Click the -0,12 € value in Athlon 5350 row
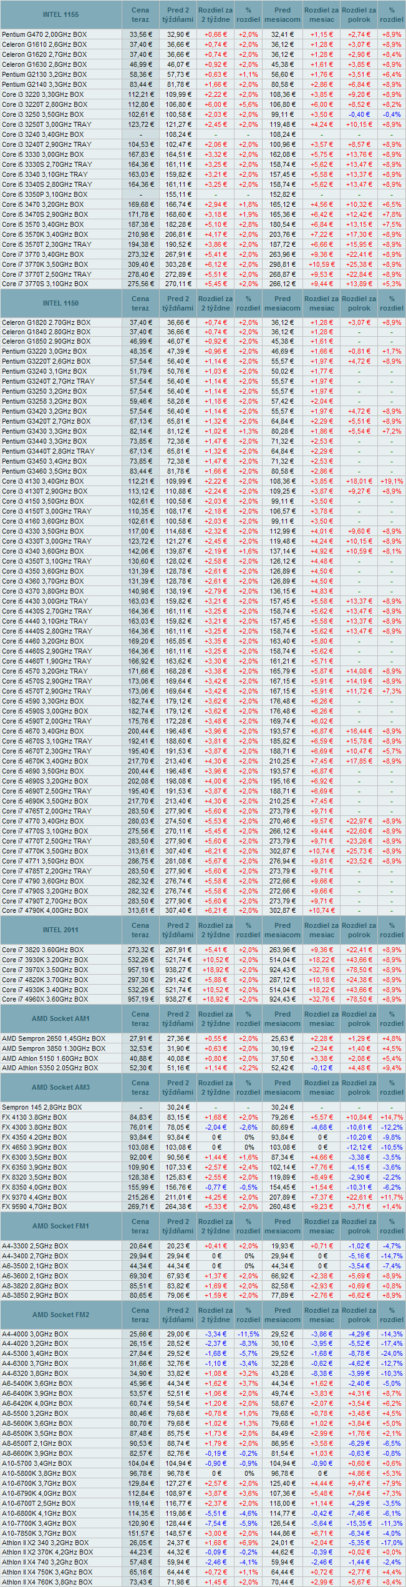 pyautogui.click(x=321, y=1068)
